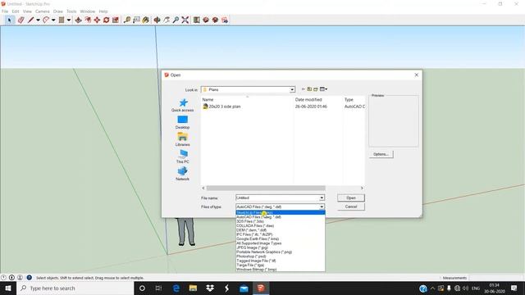The height and width of the screenshot is (295, 525).
Task: Open Network in dialog places bar
Action: click(x=182, y=174)
